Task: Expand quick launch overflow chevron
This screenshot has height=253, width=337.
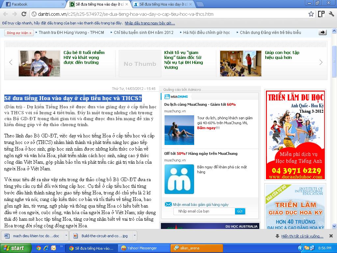Action: tap(61, 246)
